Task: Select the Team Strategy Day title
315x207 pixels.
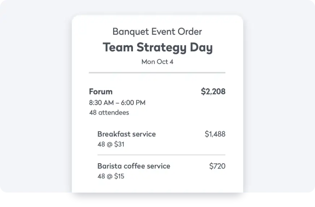Action: pos(157,47)
